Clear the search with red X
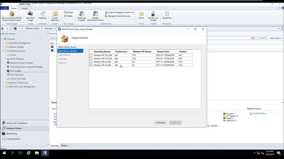The image size is (284, 159). coord(253,38)
